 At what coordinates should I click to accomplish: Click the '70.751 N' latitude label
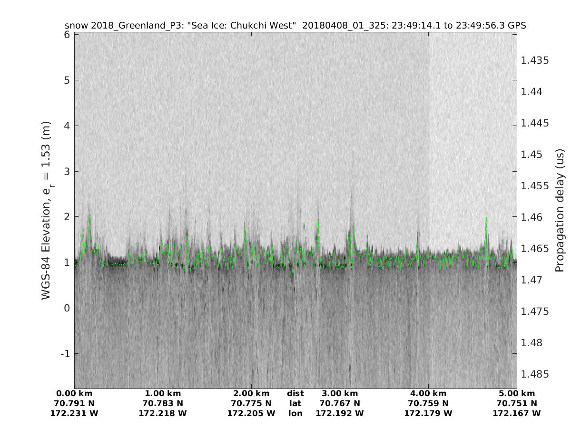point(517,404)
